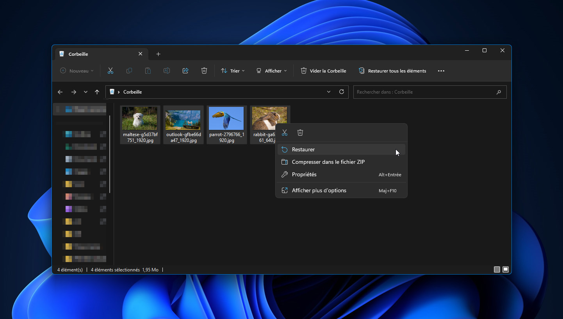Click the recycle bin icon in the address bar
Image resolution: width=563 pixels, height=319 pixels.
(x=112, y=92)
